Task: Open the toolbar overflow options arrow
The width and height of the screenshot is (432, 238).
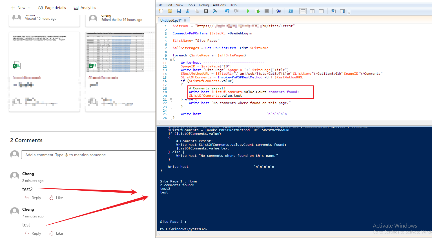Action: (x=349, y=13)
